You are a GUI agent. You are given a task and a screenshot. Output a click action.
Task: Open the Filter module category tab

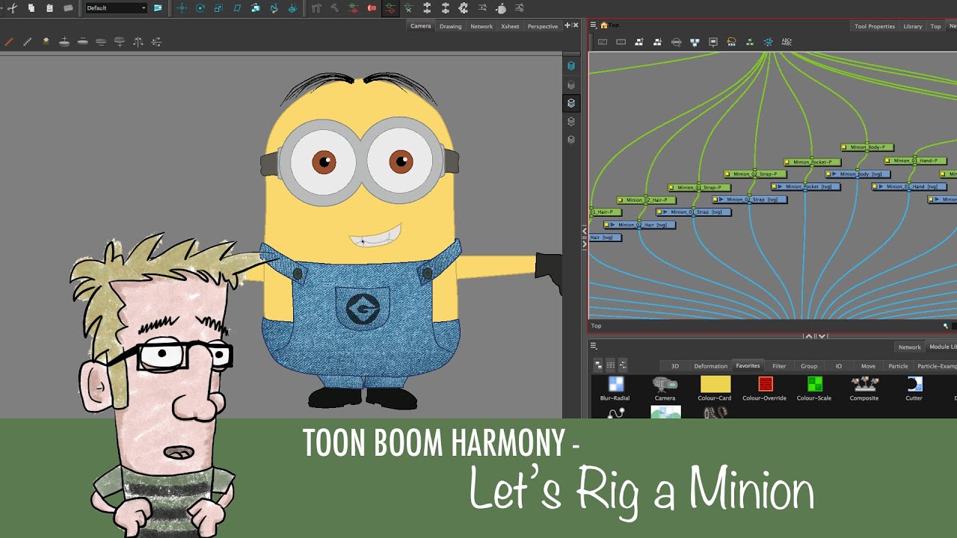779,366
